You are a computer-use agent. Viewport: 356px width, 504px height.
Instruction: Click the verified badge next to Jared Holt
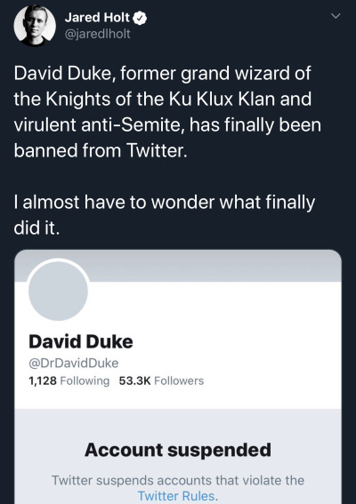(x=140, y=18)
